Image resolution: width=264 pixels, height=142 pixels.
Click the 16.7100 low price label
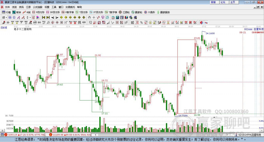pos(183,116)
